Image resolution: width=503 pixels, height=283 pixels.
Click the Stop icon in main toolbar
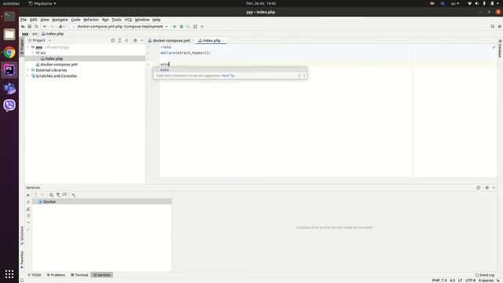click(x=202, y=27)
